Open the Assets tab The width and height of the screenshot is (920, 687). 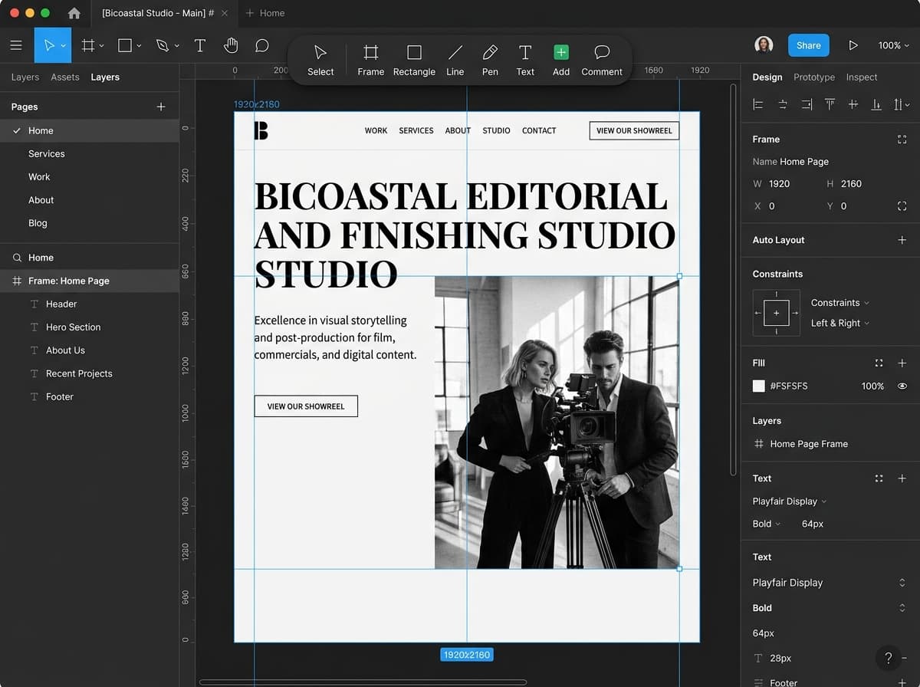coord(65,77)
